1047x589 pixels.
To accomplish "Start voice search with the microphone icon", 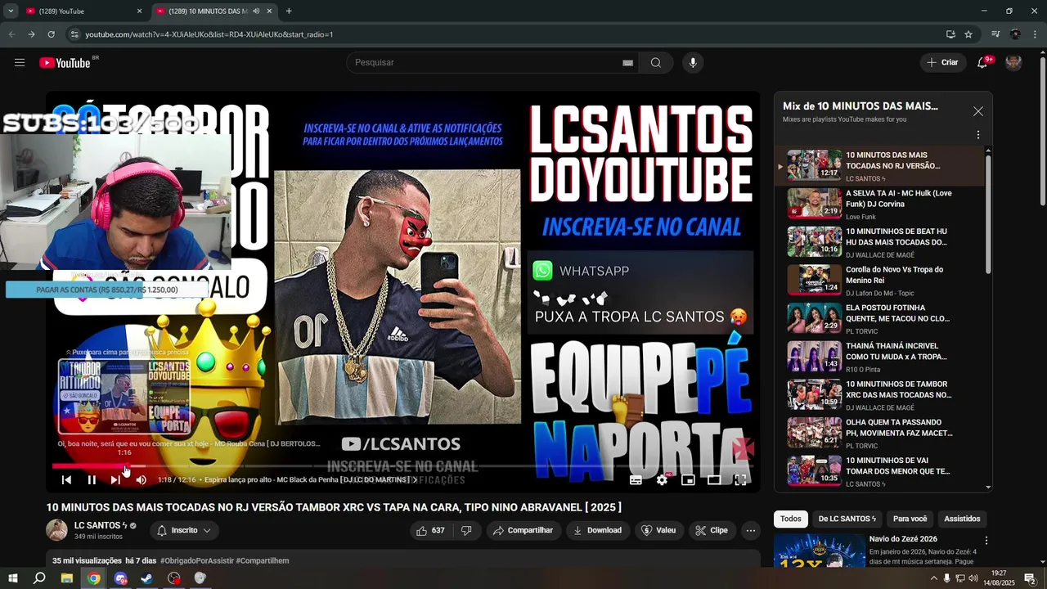I will 693,62.
